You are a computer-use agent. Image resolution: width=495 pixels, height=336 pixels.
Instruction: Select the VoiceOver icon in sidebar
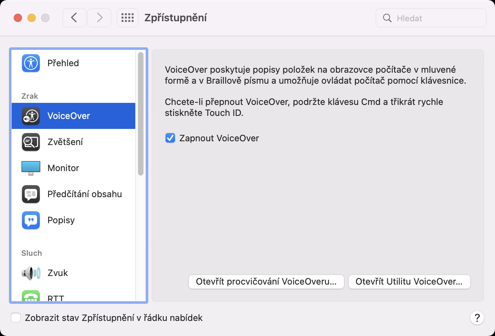(31, 116)
